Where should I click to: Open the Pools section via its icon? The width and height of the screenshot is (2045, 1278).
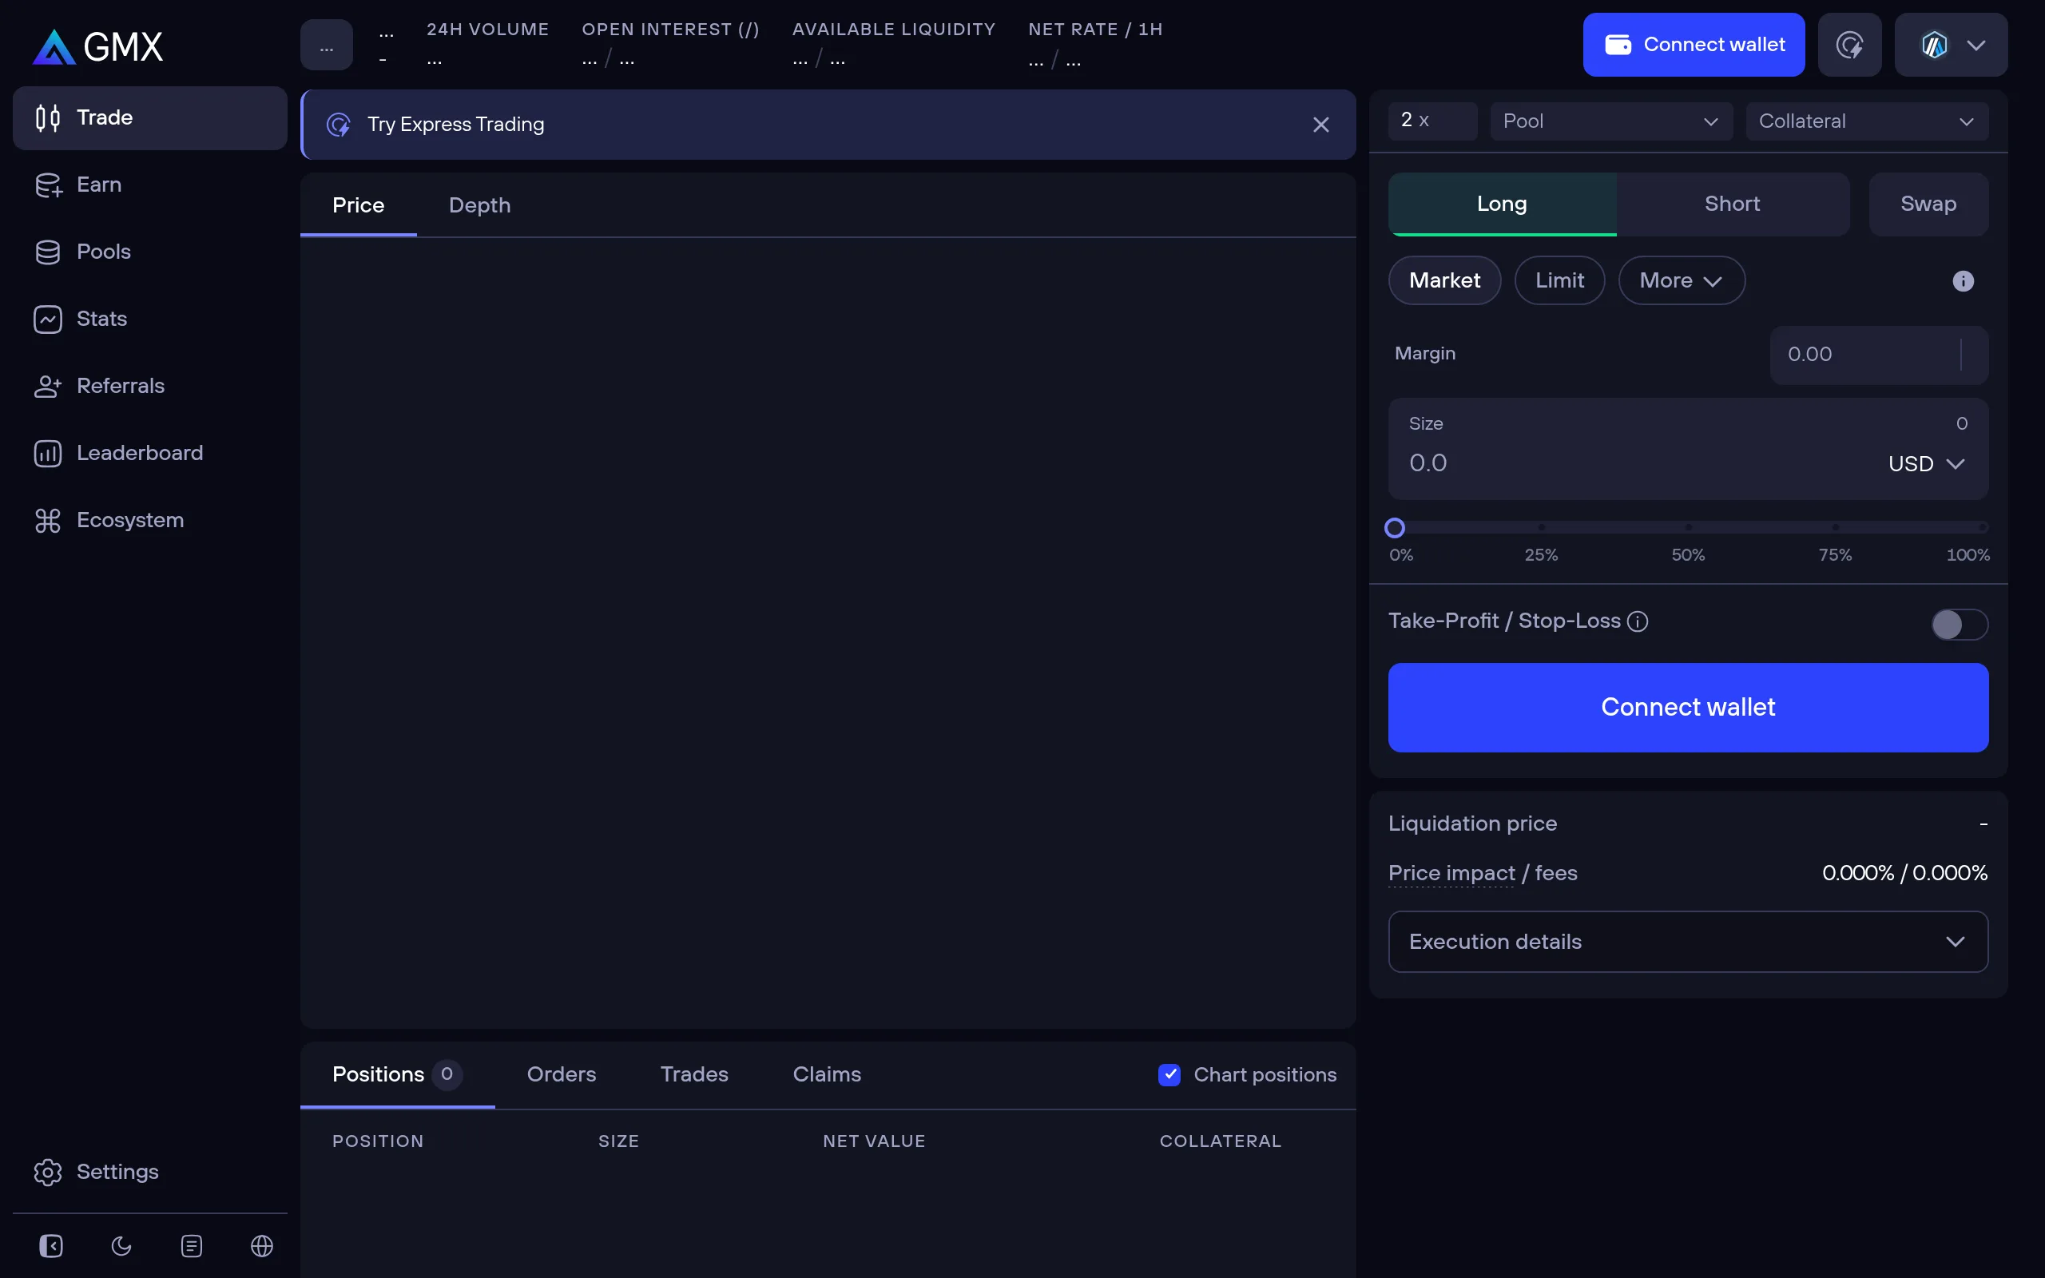(48, 251)
